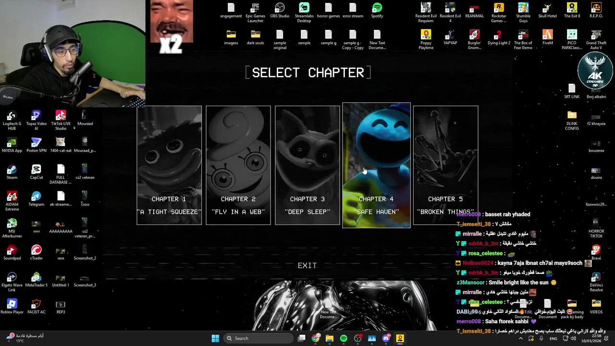Select Chapter 1 "A Tight Squeeze" card
This screenshot has height=346, width=615.
(x=169, y=165)
